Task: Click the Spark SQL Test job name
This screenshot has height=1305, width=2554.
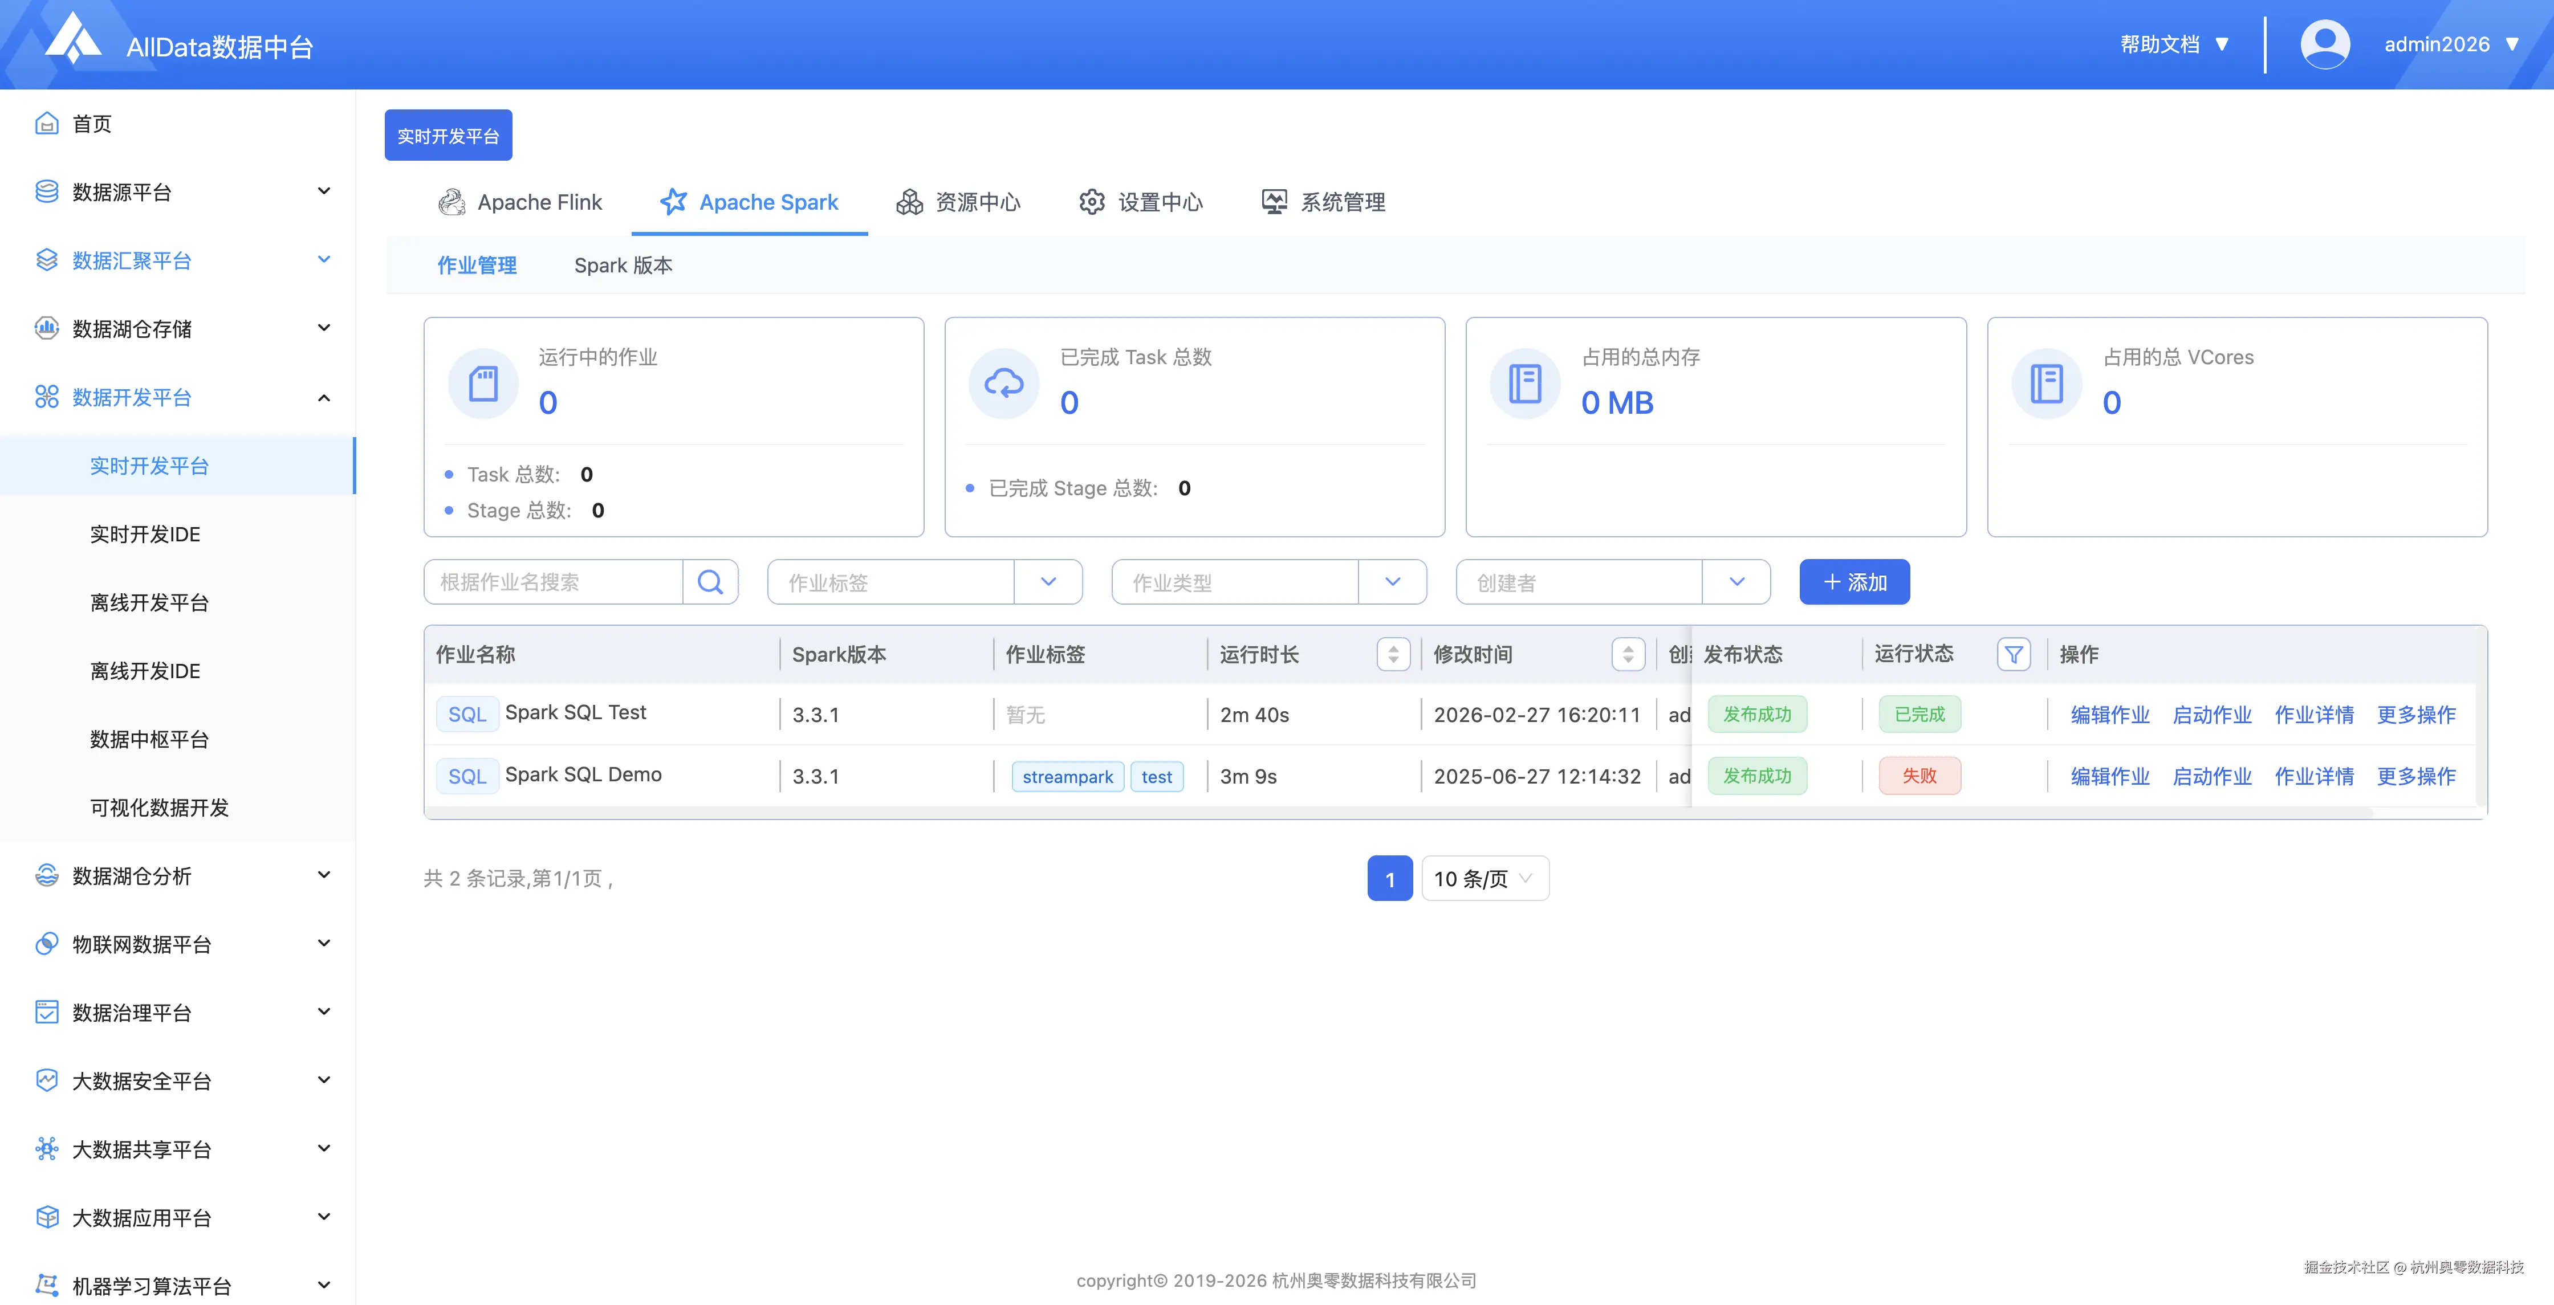Action: 575,712
